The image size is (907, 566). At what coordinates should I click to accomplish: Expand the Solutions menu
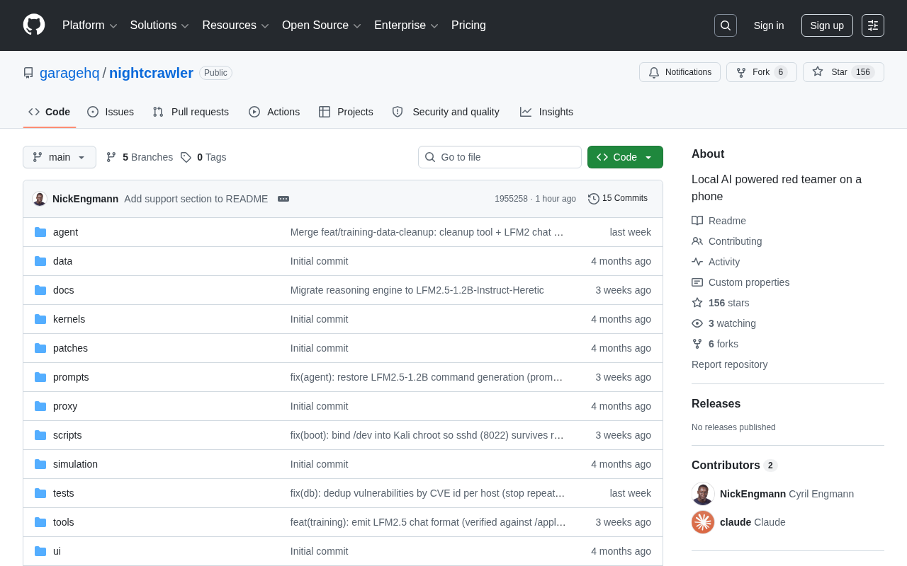[159, 25]
